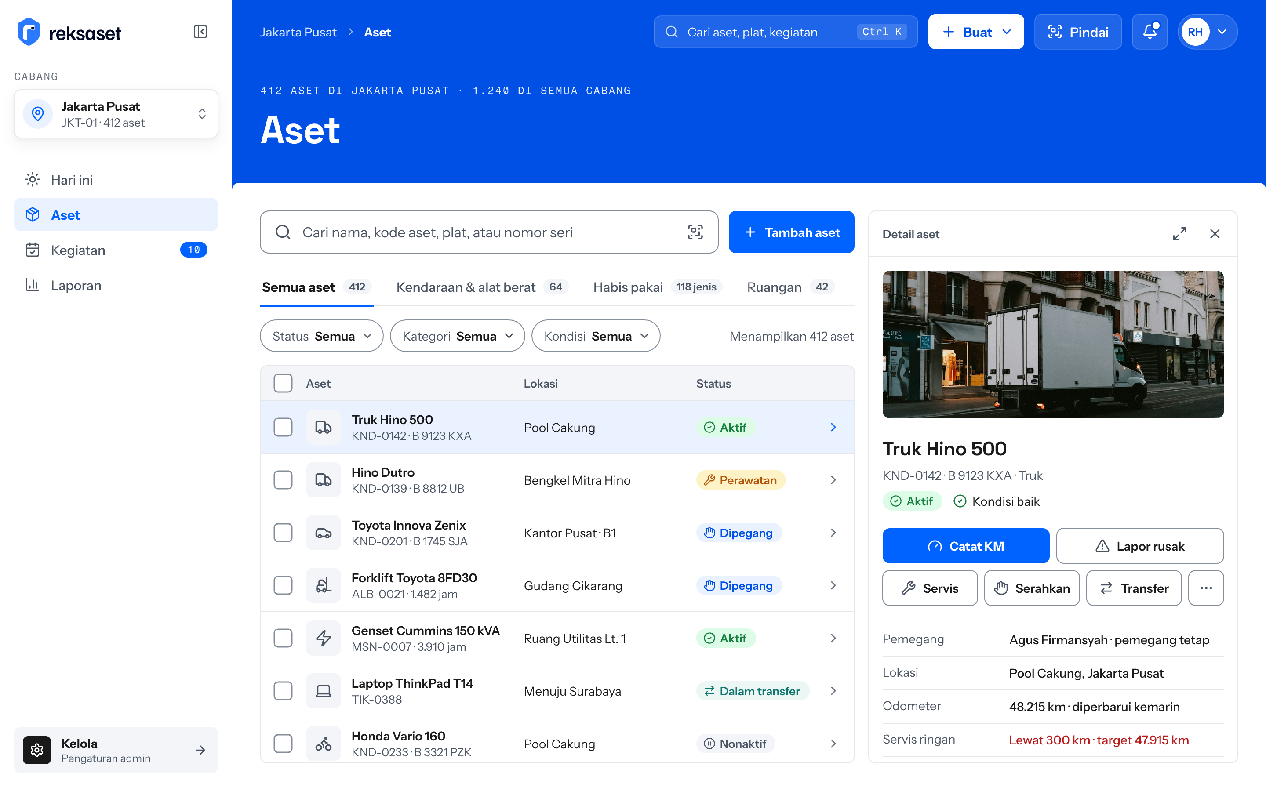
Task: Switch to Kendaraan & alat berat tab
Action: tap(482, 287)
